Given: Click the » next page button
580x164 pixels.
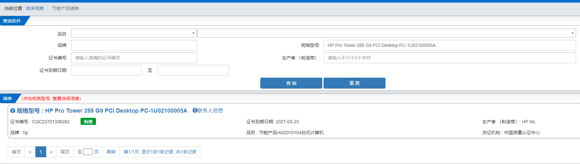Looking at the screenshot, I should click(x=51, y=152).
